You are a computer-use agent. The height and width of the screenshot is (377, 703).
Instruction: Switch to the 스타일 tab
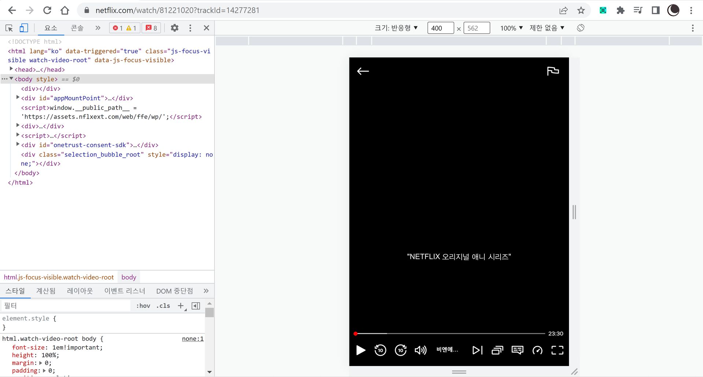(15, 291)
